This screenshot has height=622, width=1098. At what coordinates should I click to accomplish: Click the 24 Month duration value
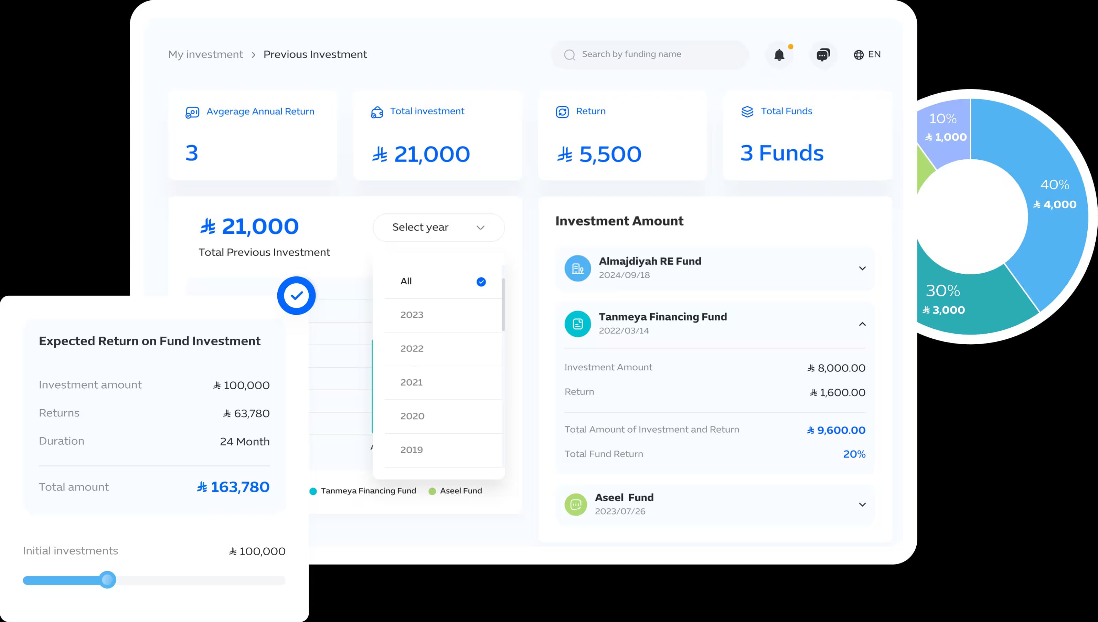click(245, 442)
